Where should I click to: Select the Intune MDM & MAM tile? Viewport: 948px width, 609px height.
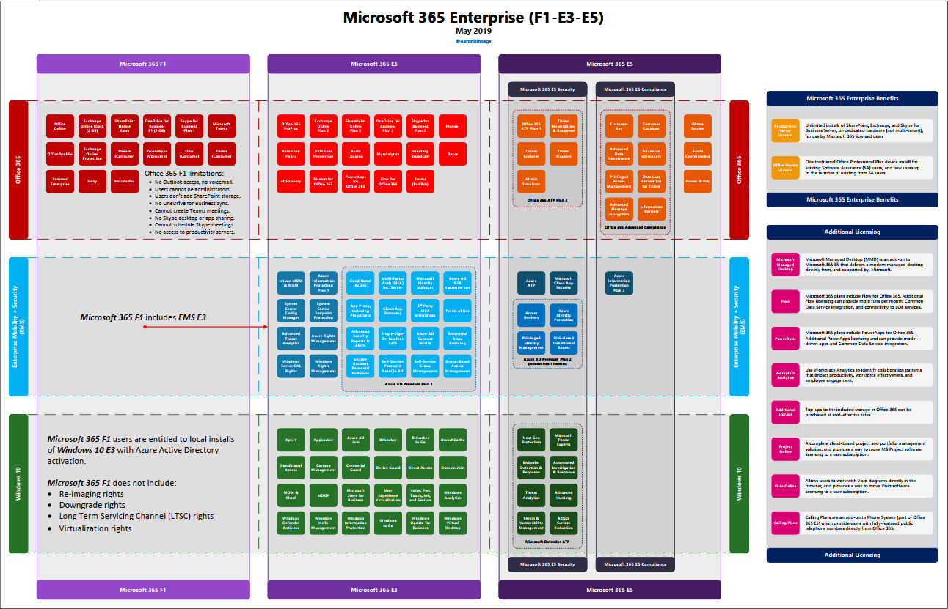coord(291,282)
